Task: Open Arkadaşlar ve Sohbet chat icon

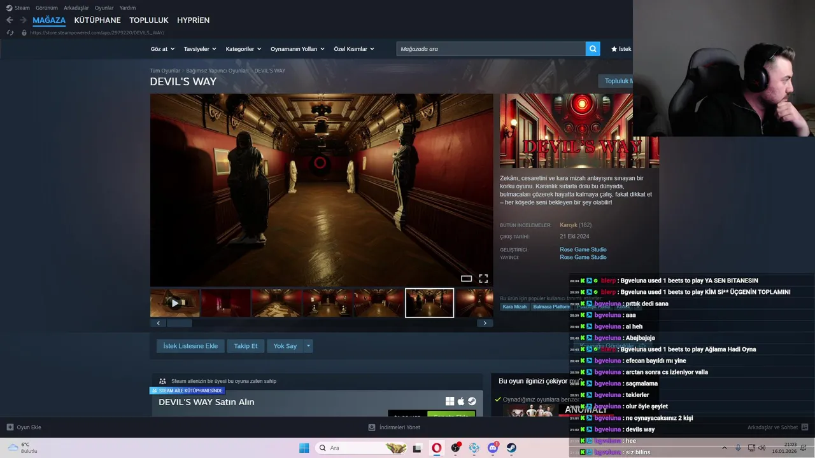Action: pos(805,427)
